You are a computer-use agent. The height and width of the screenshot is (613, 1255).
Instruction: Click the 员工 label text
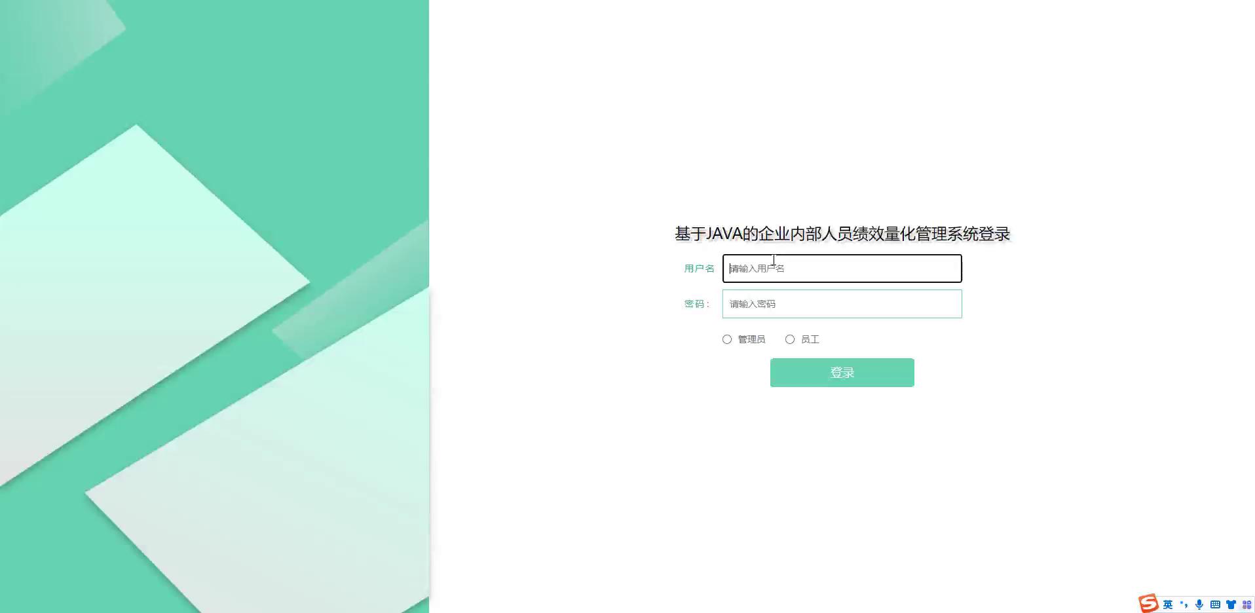(x=810, y=339)
